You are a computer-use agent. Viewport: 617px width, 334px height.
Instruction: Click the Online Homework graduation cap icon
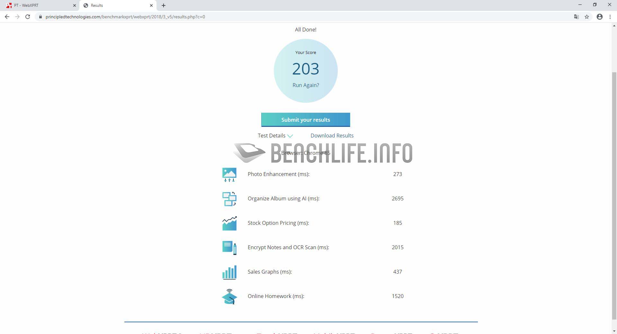229,296
